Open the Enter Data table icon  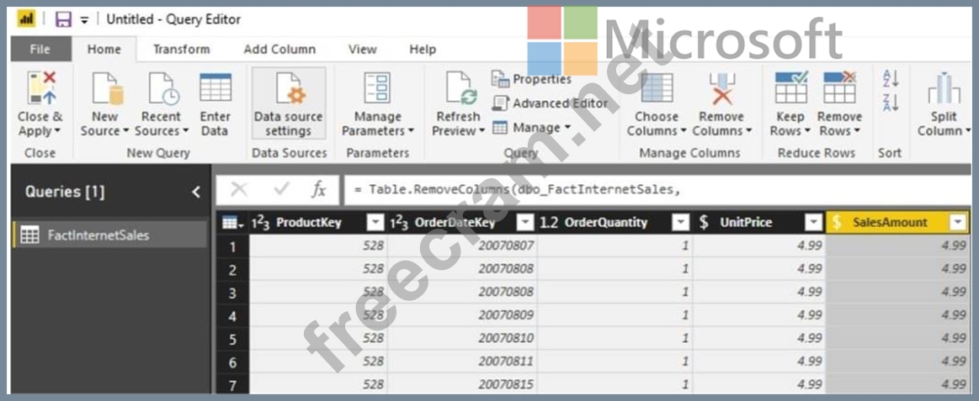click(215, 87)
